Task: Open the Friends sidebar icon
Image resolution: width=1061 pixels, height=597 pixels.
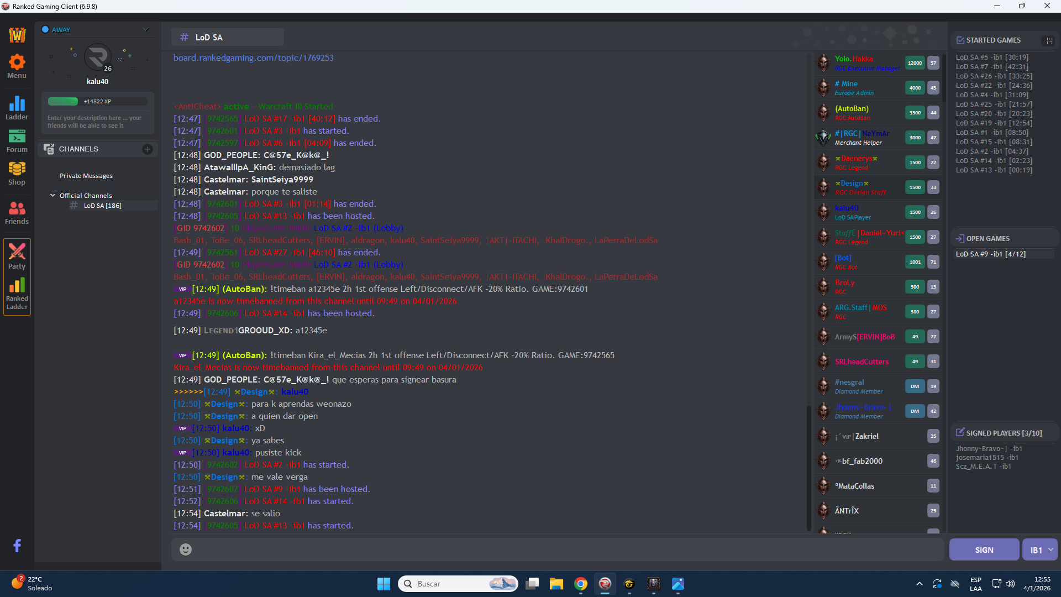Action: [17, 208]
